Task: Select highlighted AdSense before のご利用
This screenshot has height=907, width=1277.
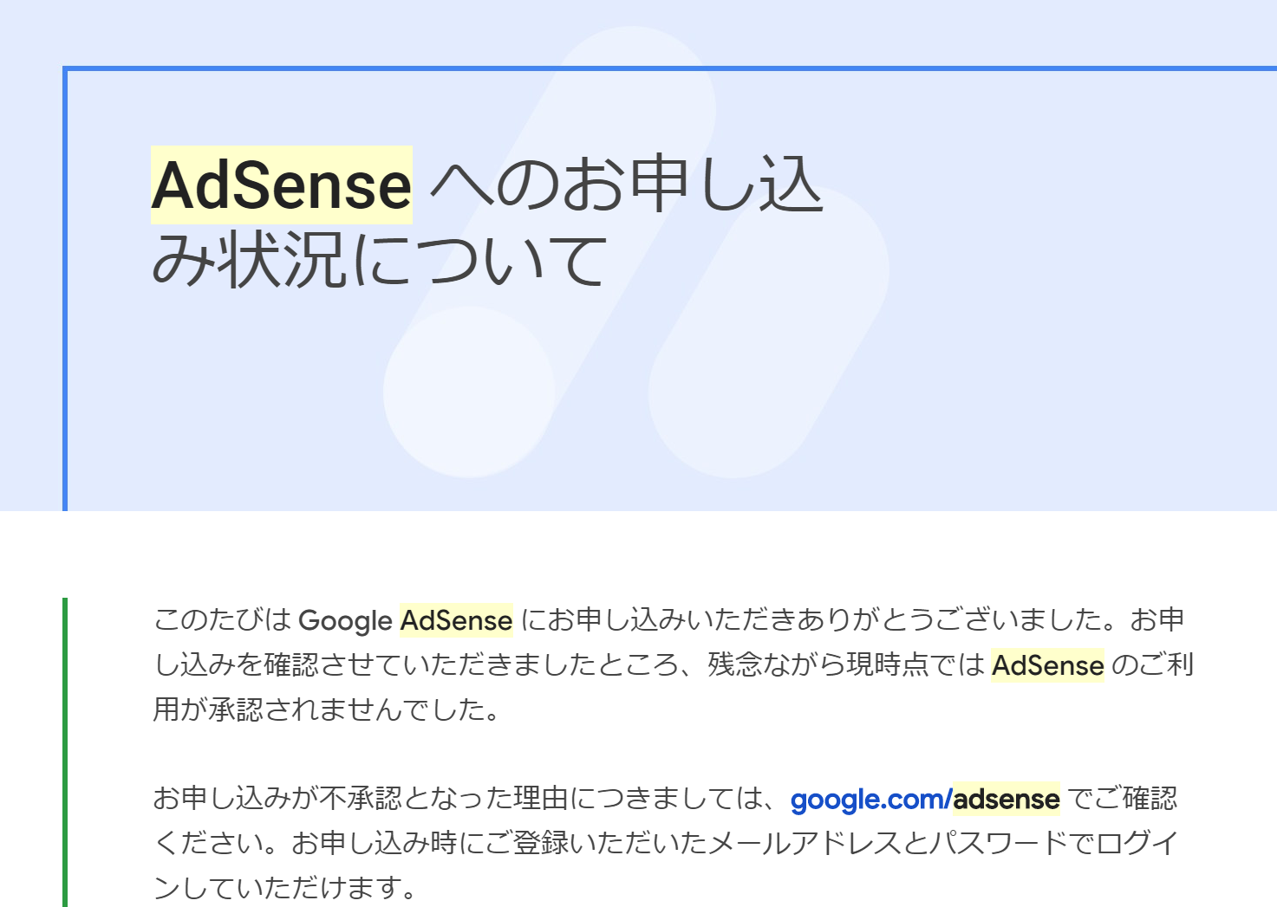Action: click(x=1047, y=665)
